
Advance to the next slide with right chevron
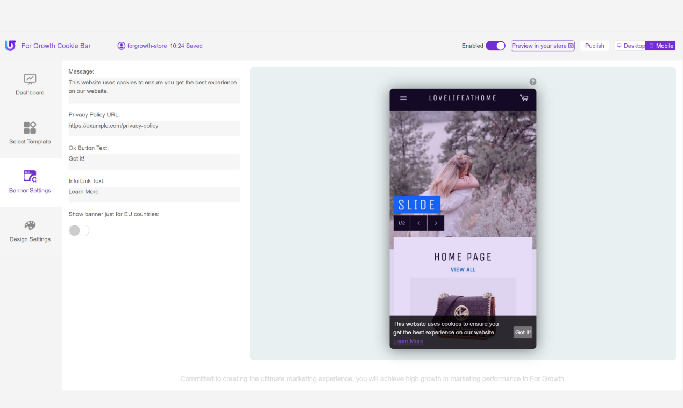pyautogui.click(x=436, y=223)
